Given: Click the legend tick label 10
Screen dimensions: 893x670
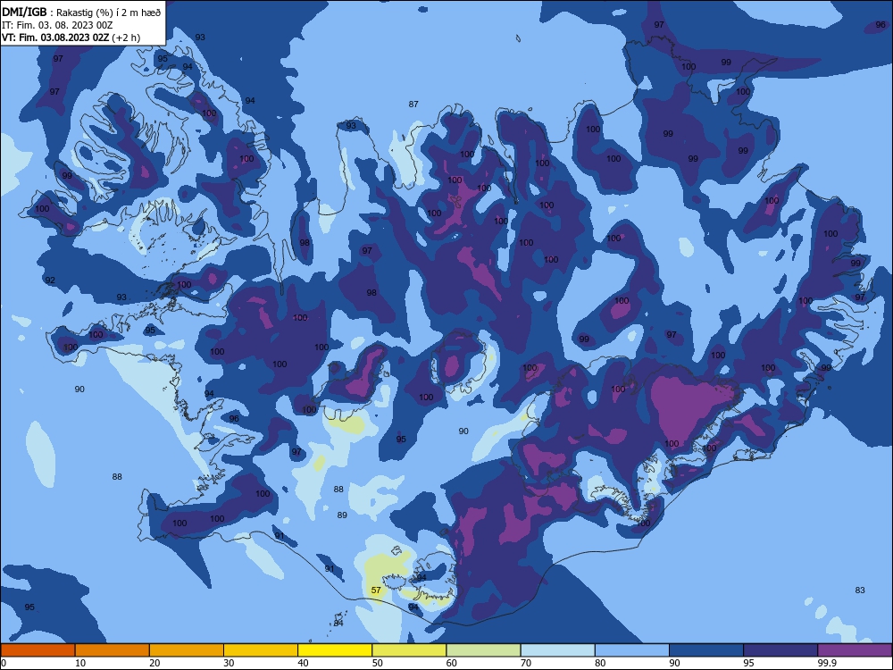Looking at the screenshot, I should pyautogui.click(x=80, y=663).
